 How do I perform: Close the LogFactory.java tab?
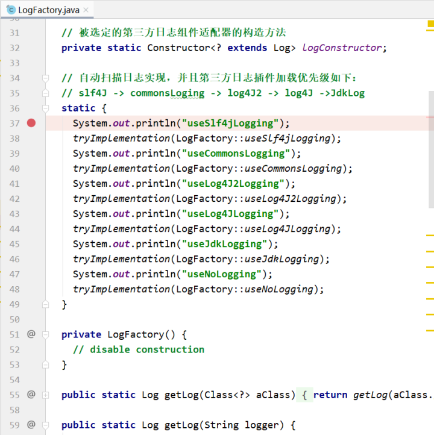[x=86, y=10]
